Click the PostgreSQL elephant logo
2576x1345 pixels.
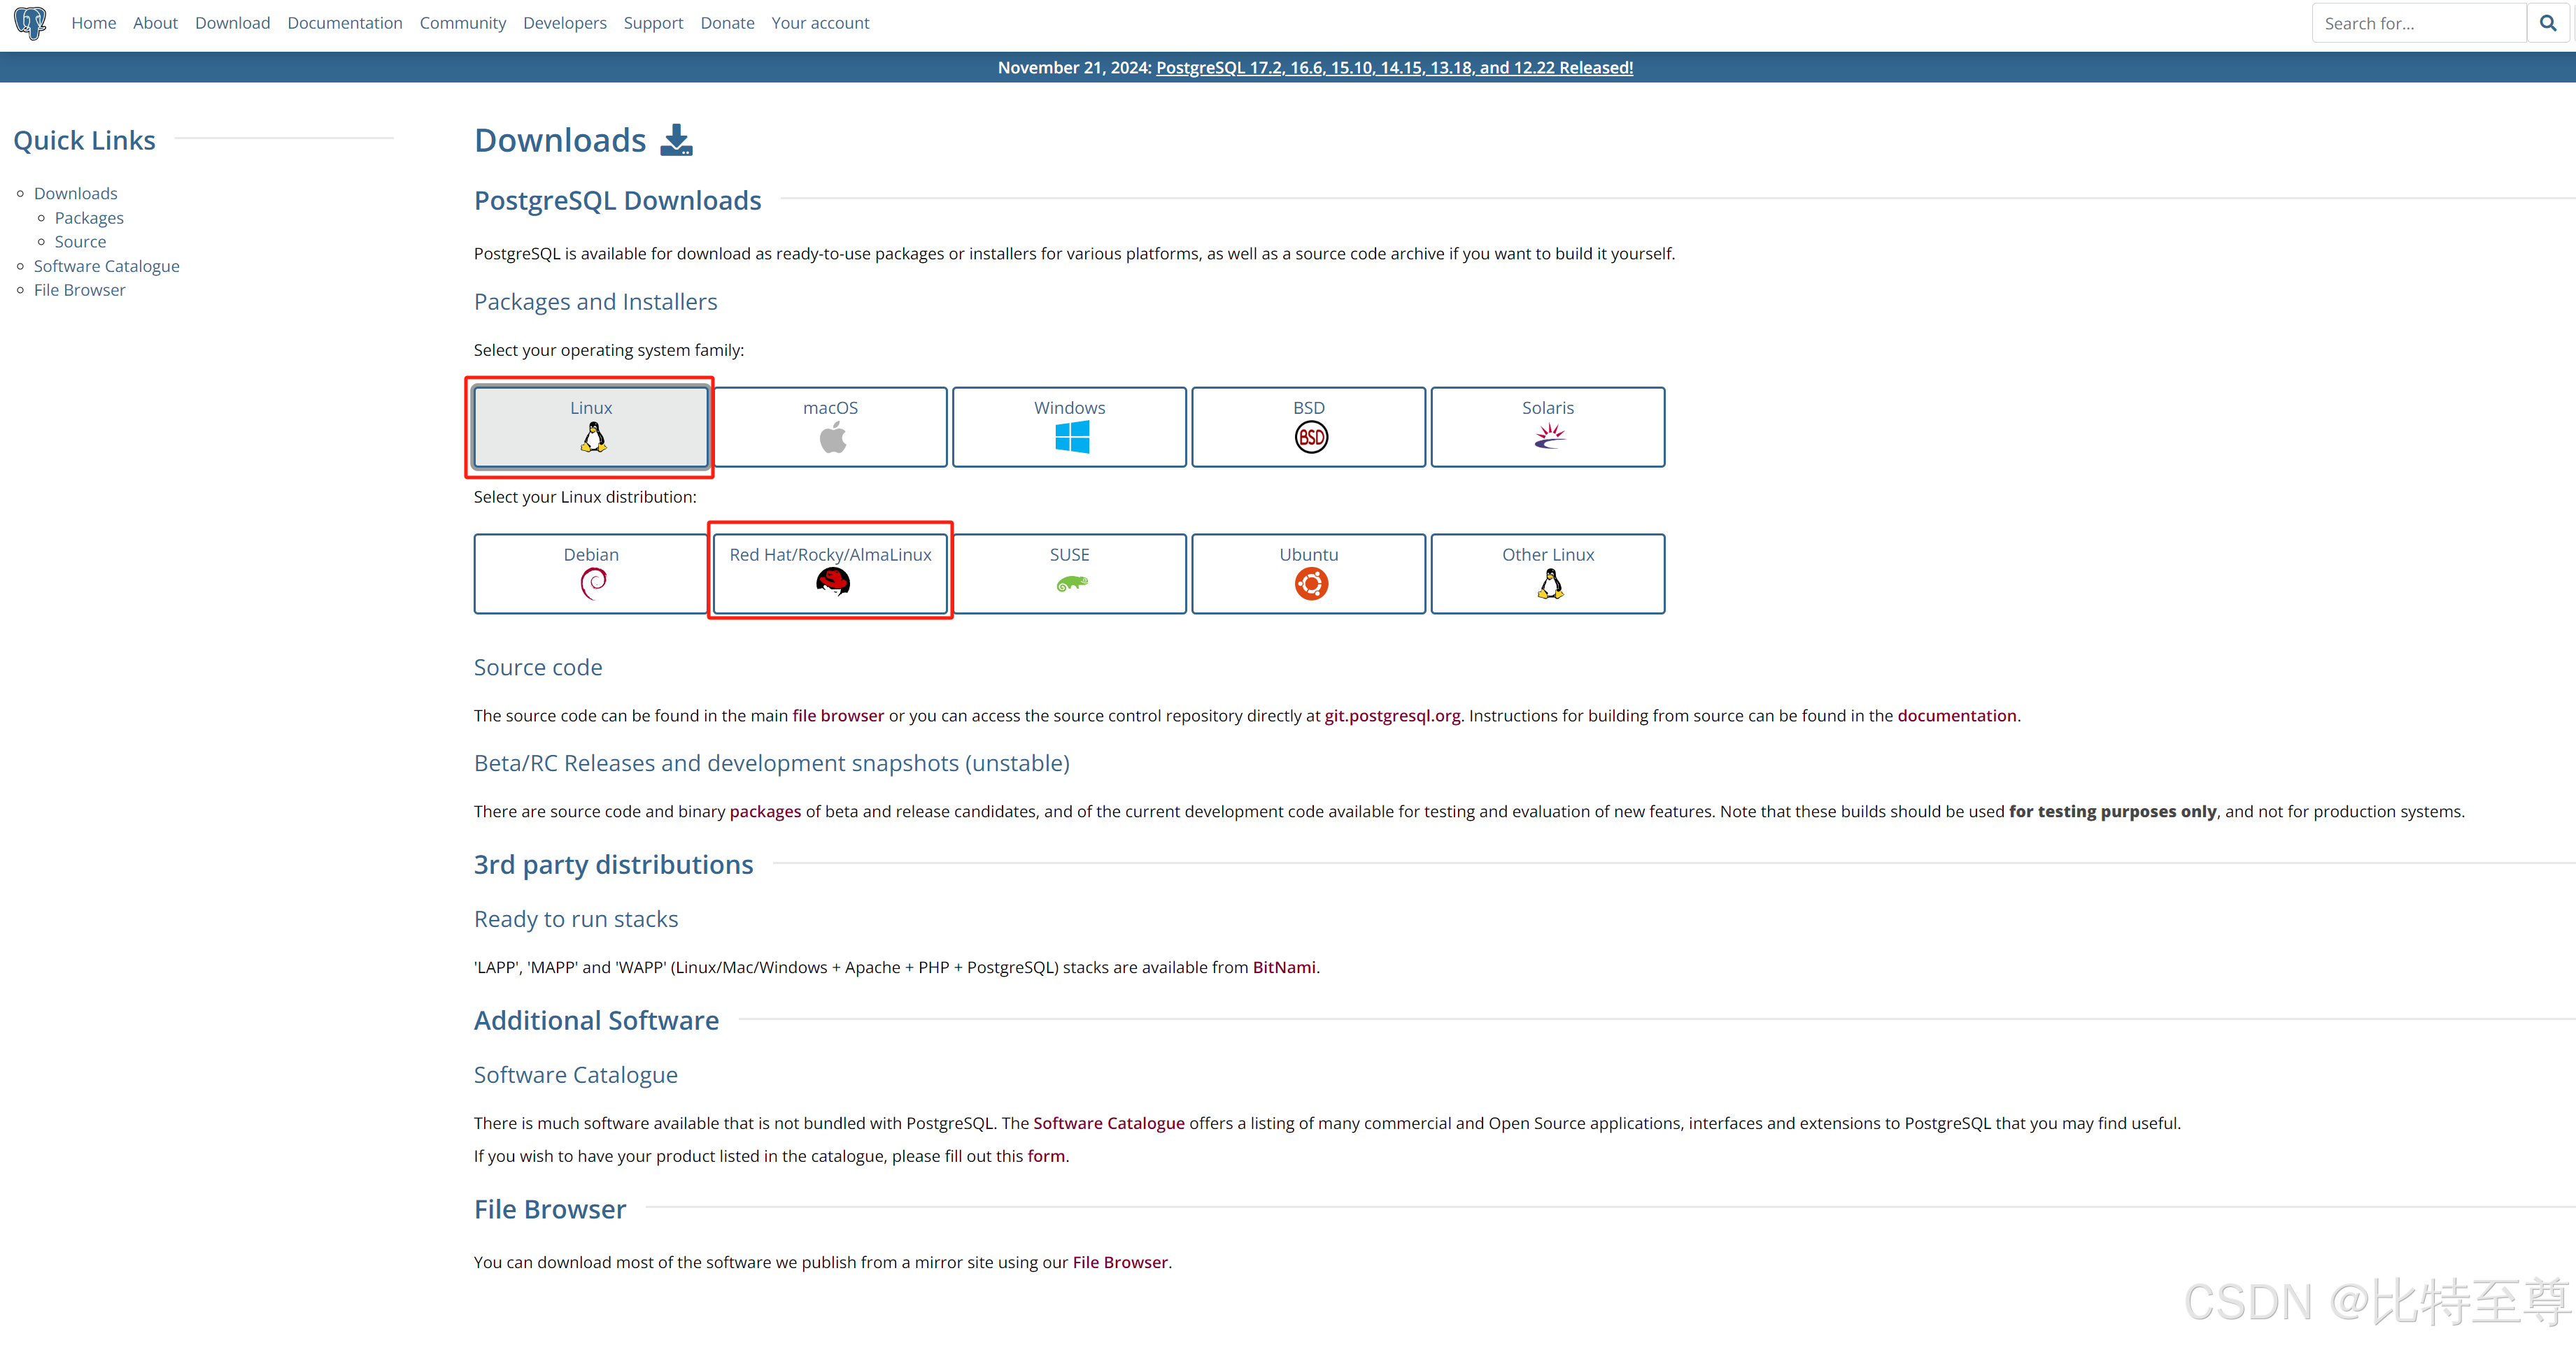(x=29, y=22)
